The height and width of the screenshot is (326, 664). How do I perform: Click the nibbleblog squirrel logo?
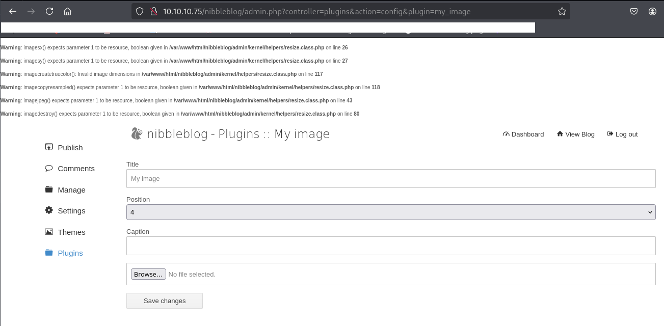137,133
